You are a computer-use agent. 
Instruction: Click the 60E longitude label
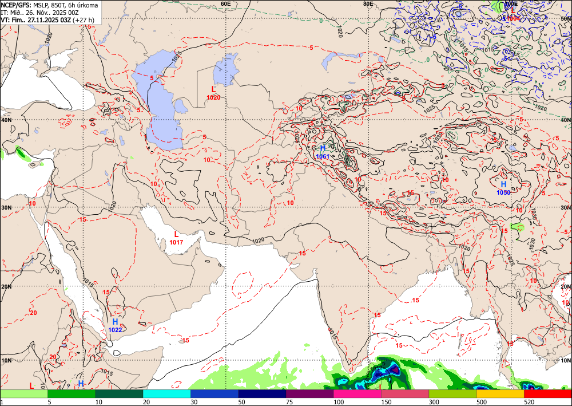coord(226,3)
